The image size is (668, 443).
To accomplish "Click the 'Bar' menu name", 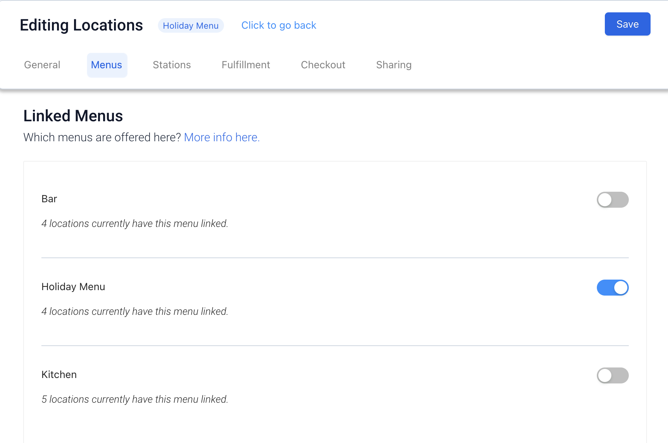I will tap(49, 199).
